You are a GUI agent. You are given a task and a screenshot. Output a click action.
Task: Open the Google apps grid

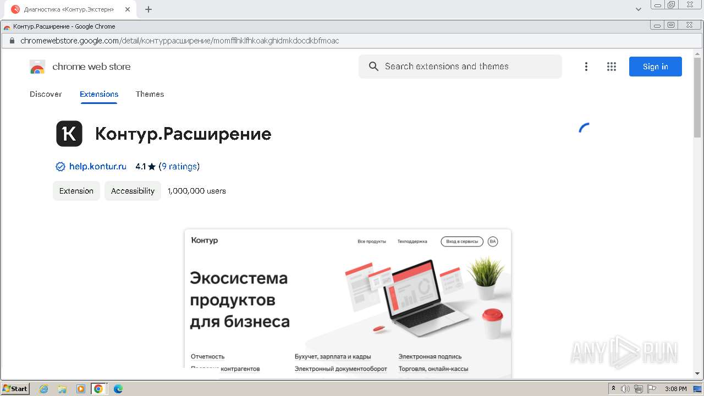612,67
